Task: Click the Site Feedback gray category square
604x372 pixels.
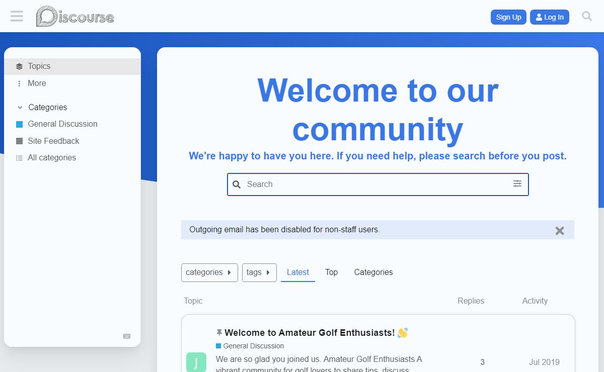Action: click(x=20, y=141)
